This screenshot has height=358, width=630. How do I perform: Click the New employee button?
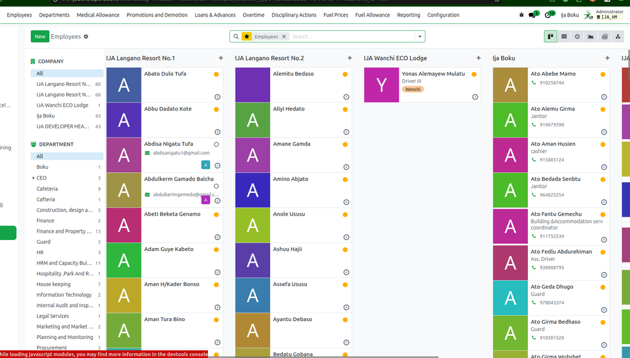coord(40,36)
